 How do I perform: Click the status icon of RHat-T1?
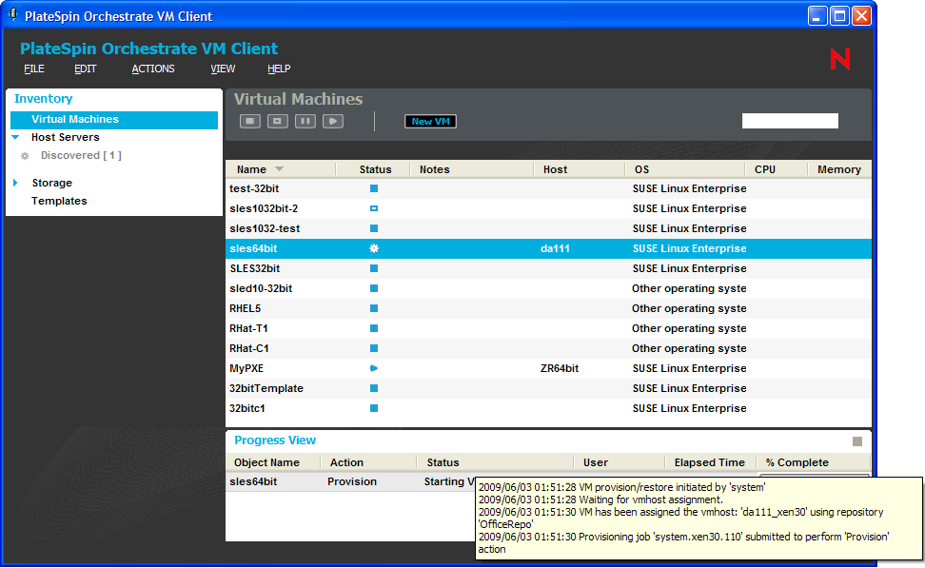coord(374,329)
